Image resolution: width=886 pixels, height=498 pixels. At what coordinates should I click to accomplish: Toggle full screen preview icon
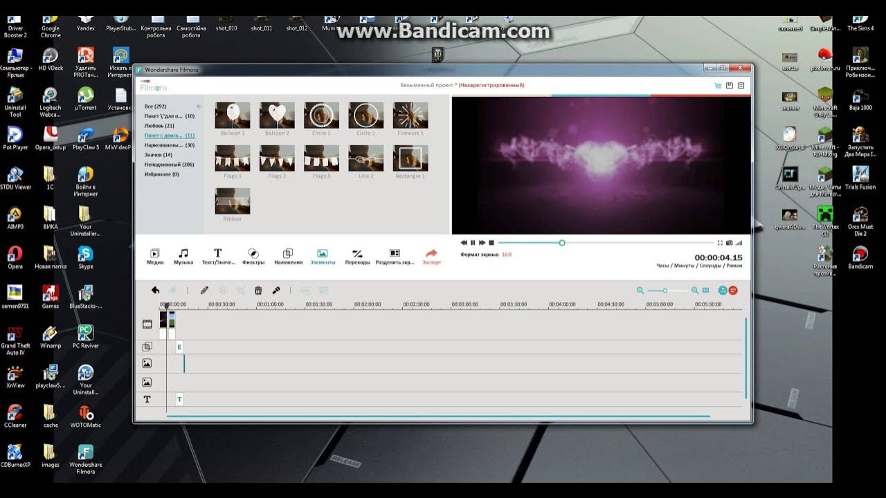pyautogui.click(x=720, y=243)
